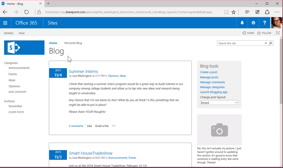283x168 pixels.
Task: Click Manage posts
Action: coord(209,77)
